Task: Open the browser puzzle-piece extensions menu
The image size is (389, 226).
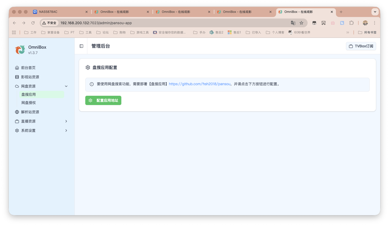Action: [x=351, y=23]
